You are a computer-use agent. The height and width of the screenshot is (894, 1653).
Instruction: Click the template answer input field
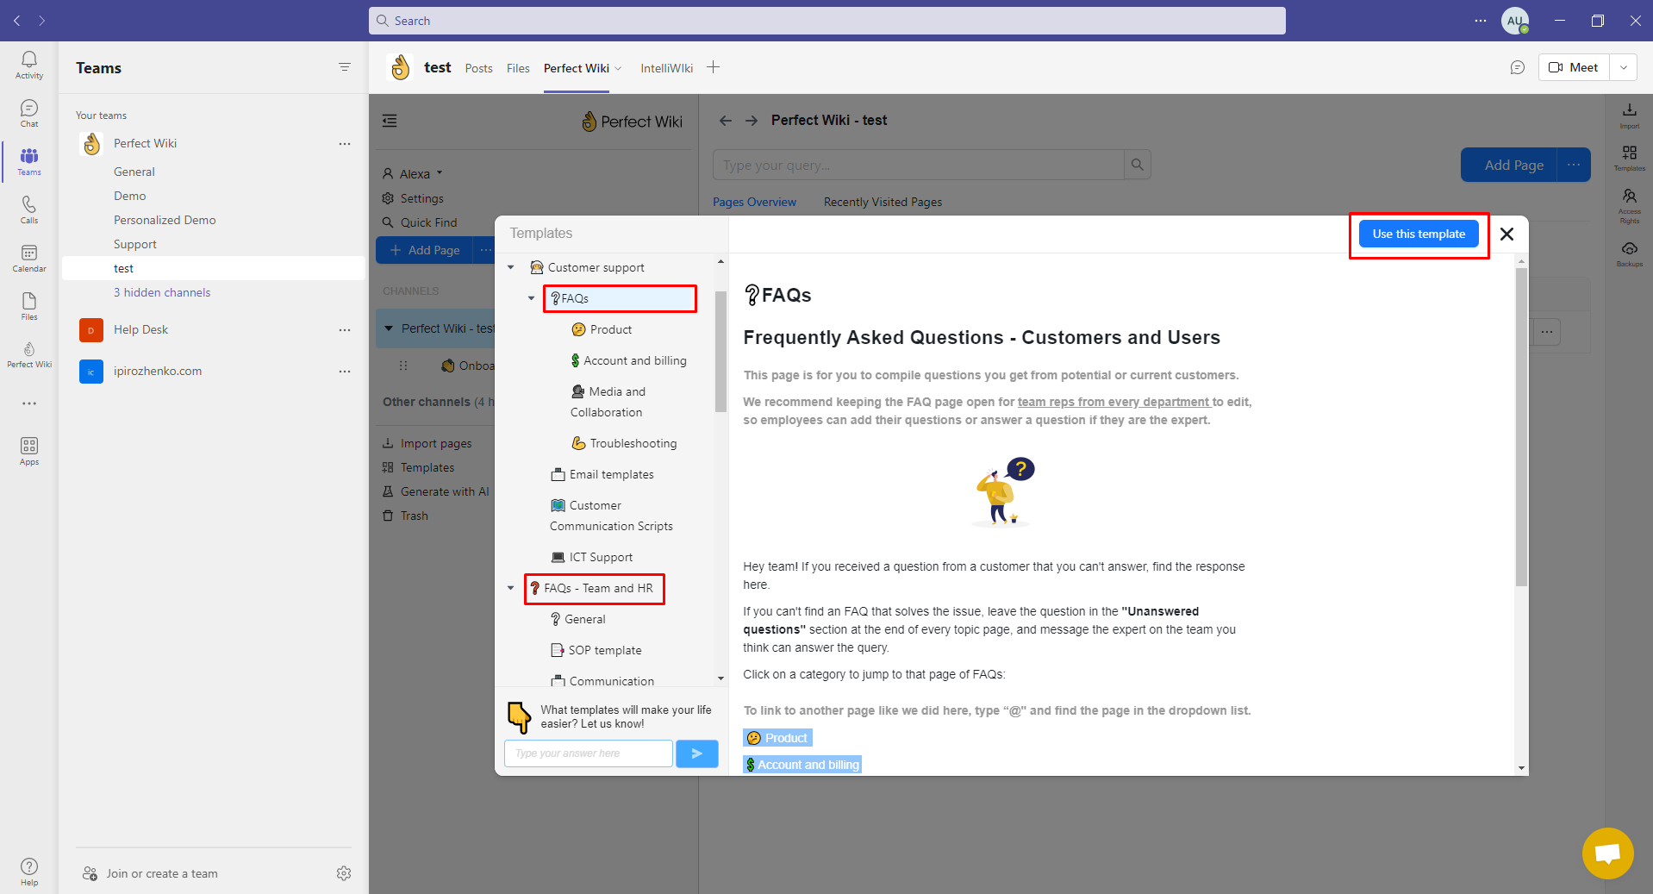[589, 753]
